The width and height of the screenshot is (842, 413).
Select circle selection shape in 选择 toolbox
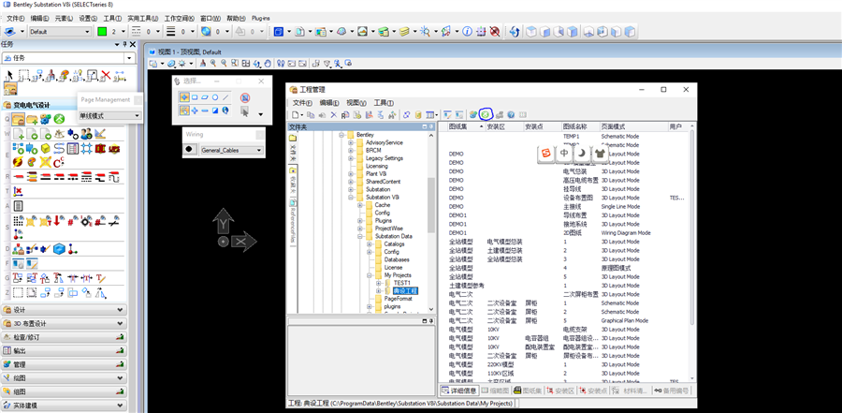215,97
